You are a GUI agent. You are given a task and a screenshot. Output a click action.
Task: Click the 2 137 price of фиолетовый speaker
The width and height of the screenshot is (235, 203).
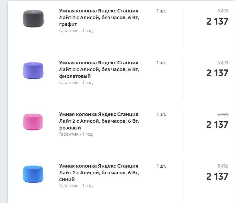click(x=217, y=73)
